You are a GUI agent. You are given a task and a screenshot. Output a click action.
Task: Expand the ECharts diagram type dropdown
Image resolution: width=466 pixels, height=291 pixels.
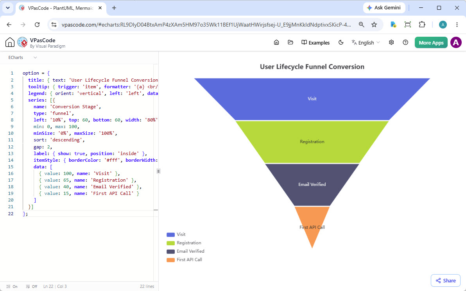(23, 57)
